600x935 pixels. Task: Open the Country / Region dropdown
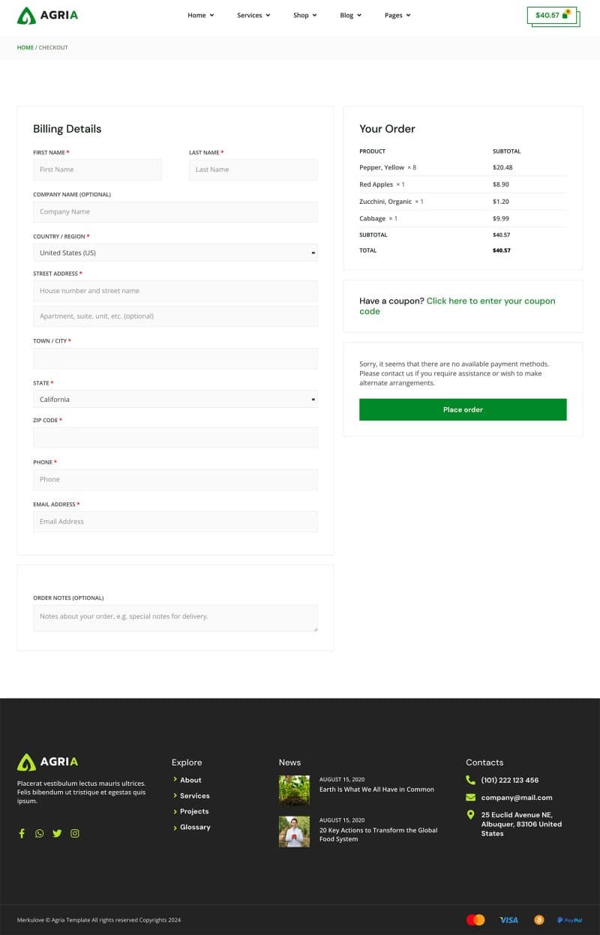[x=175, y=253]
